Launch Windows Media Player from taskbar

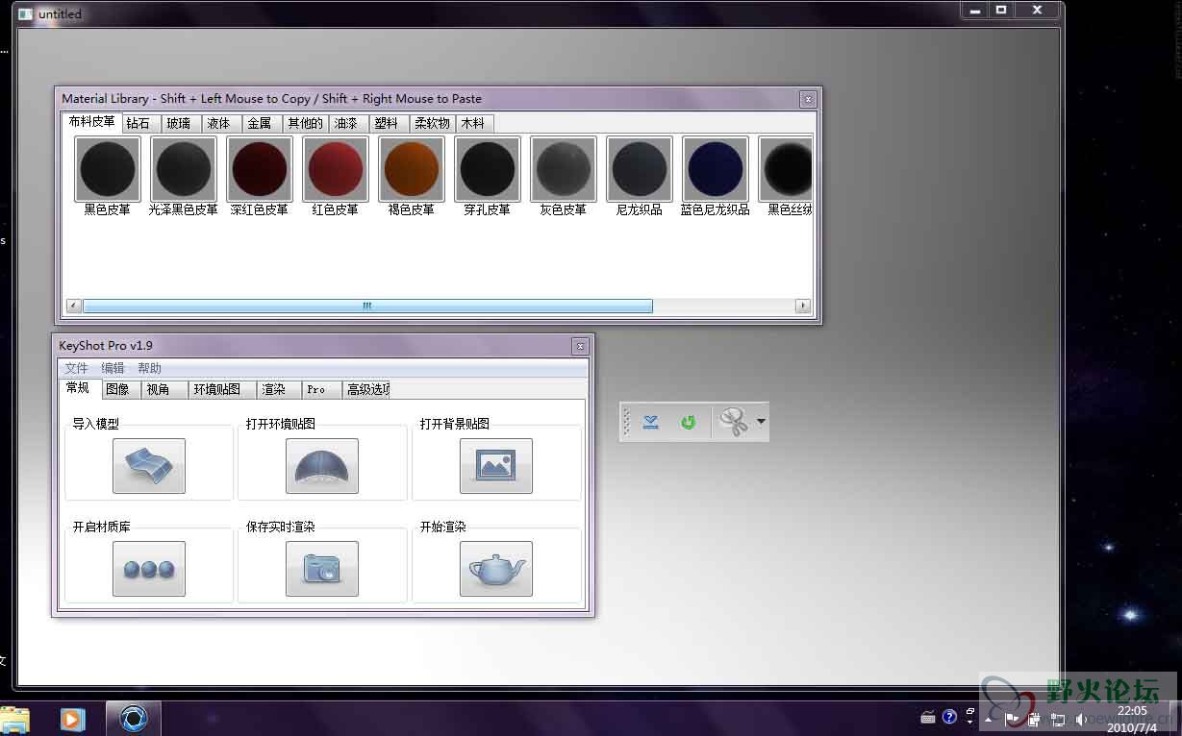(72, 719)
